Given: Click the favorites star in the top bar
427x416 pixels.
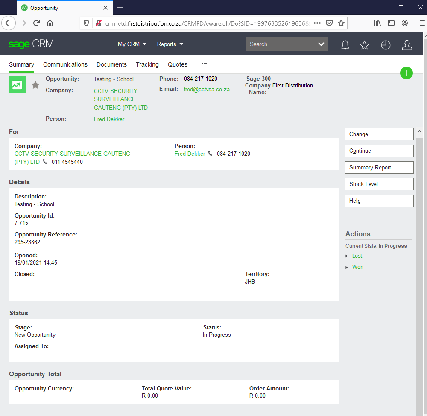Looking at the screenshot, I should [364, 44].
